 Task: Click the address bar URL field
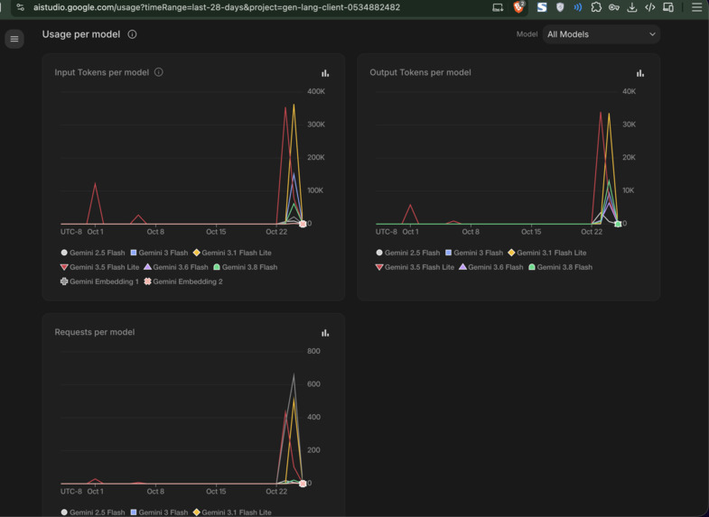217,7
